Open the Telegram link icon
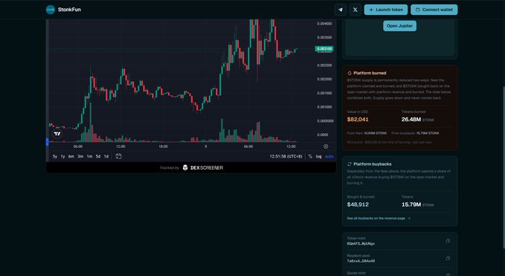This screenshot has height=276, width=505. tap(341, 10)
